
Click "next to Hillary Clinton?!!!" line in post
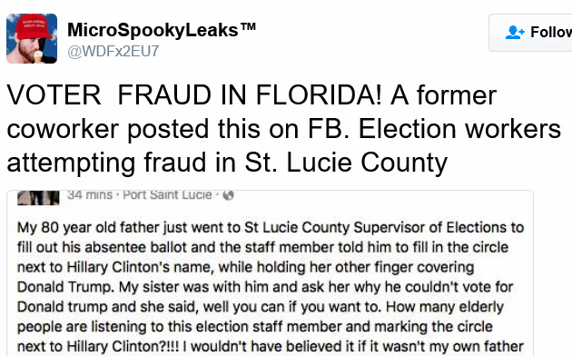point(271,347)
